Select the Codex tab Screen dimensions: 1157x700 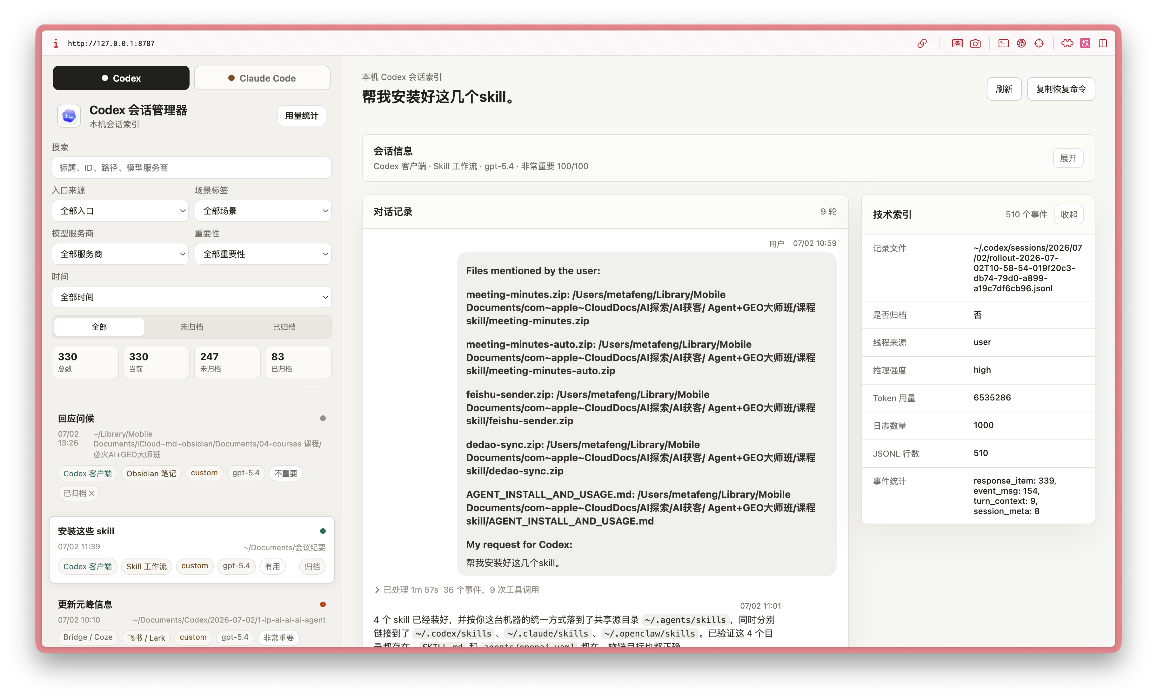(121, 78)
